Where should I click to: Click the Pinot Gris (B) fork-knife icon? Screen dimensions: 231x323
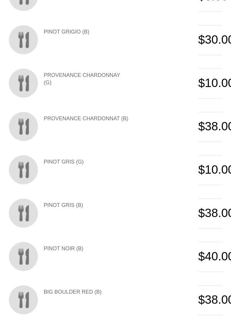pos(23,213)
